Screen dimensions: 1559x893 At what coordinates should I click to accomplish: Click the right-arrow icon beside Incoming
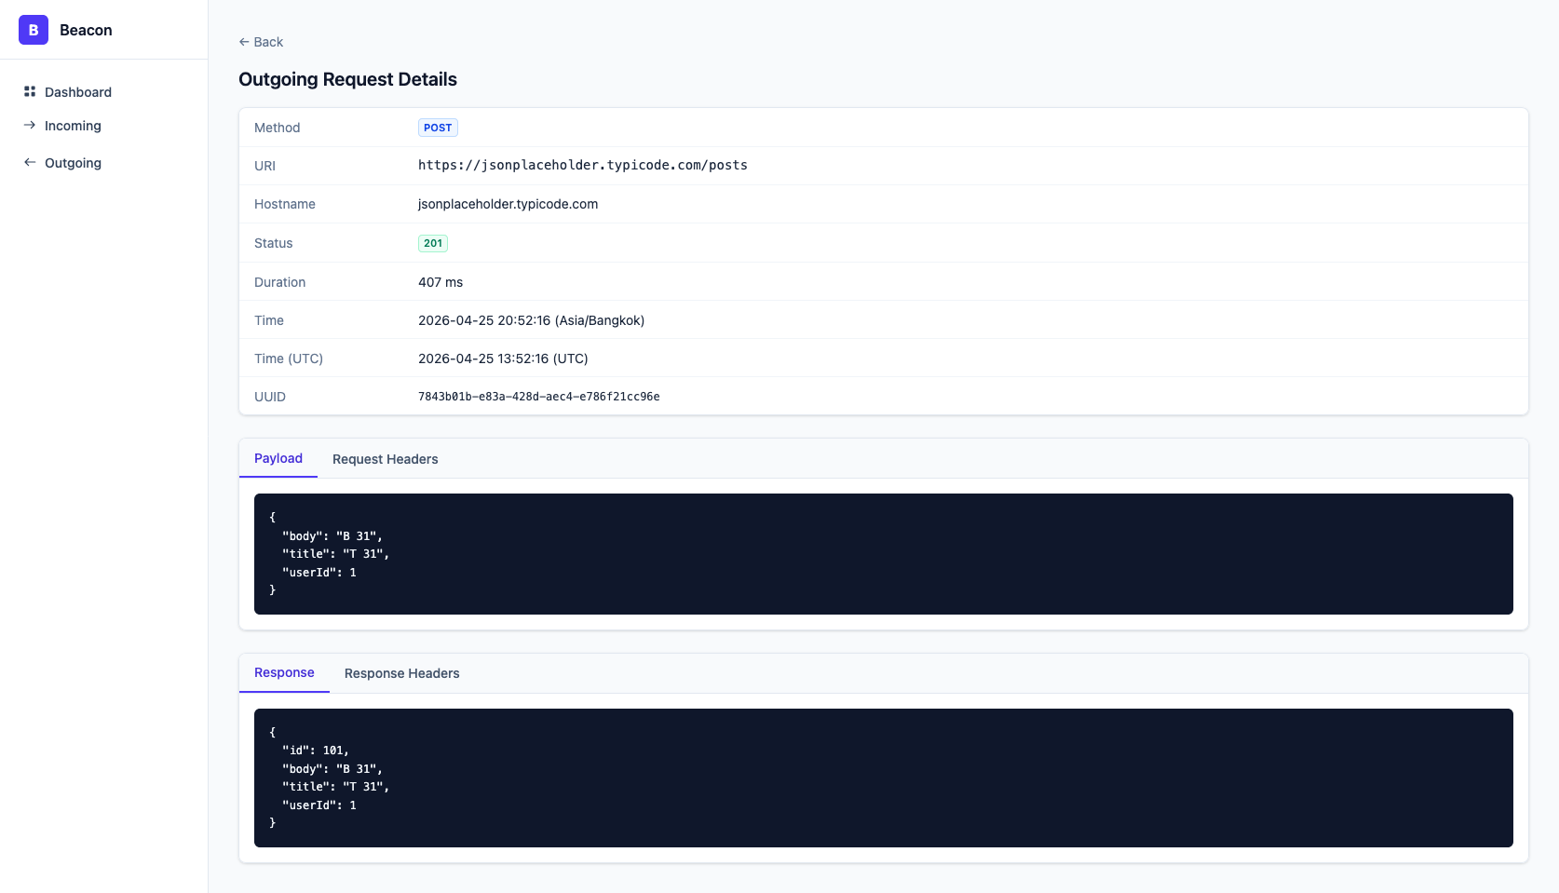point(30,125)
